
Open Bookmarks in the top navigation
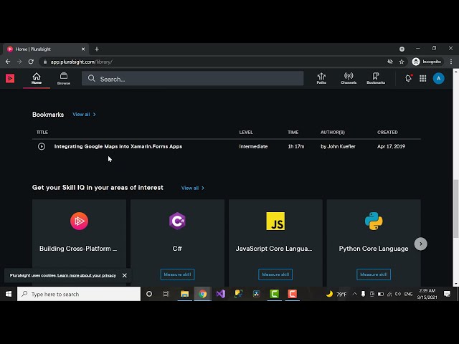click(x=376, y=78)
